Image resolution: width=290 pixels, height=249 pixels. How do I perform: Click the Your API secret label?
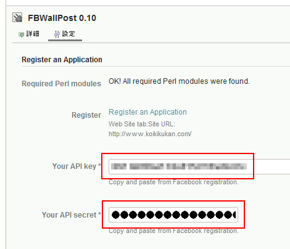coord(72,215)
